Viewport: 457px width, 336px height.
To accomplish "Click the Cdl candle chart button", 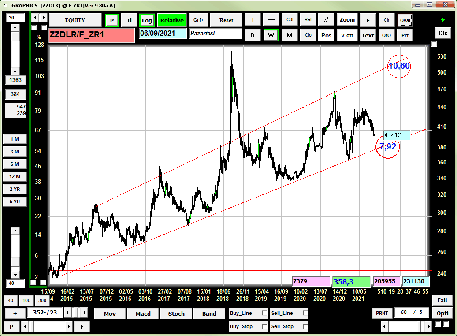I will tap(290, 20).
